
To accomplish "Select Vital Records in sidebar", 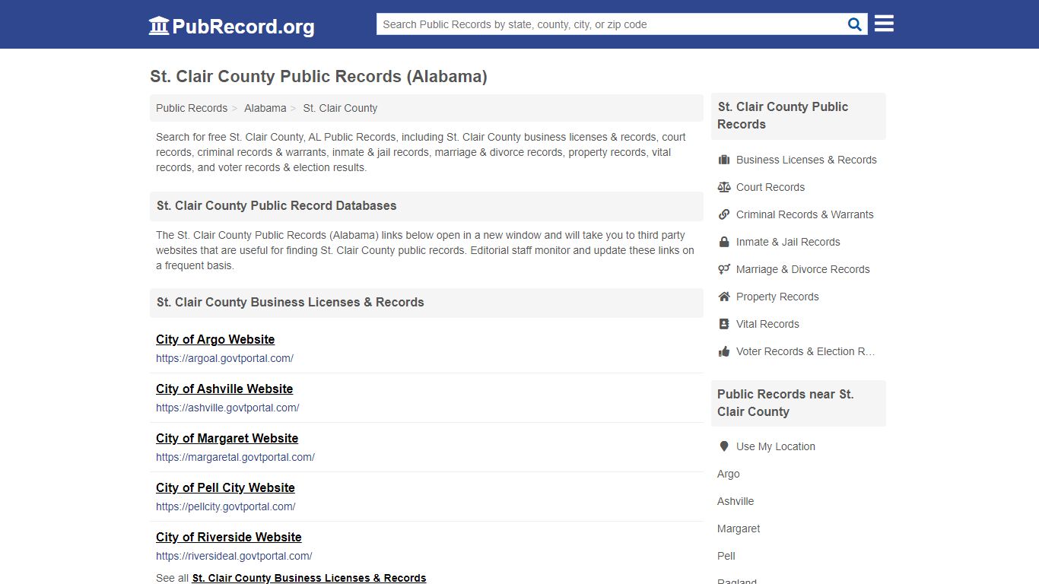I will tap(767, 324).
